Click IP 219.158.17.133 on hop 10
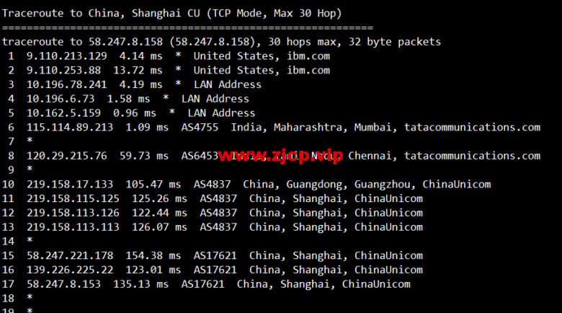562x313 pixels. click(x=70, y=185)
